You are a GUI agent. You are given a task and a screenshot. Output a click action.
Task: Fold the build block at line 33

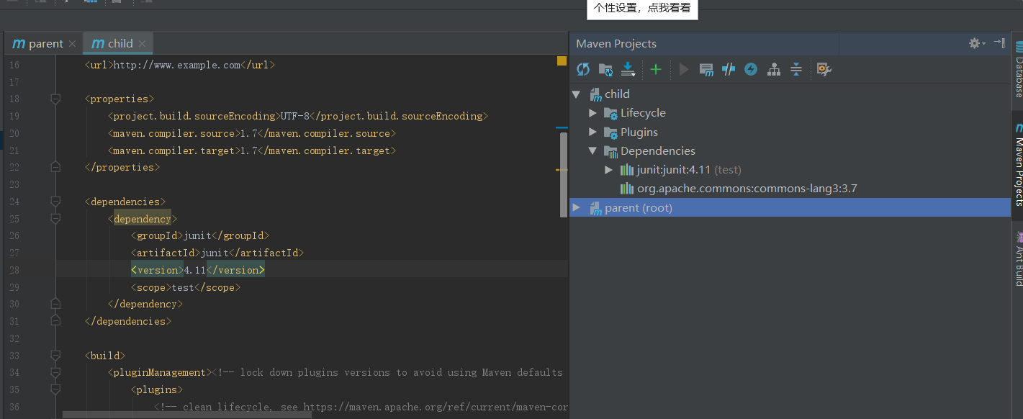55,356
